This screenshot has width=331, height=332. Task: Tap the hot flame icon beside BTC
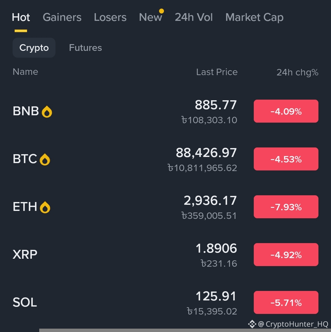tap(45, 159)
